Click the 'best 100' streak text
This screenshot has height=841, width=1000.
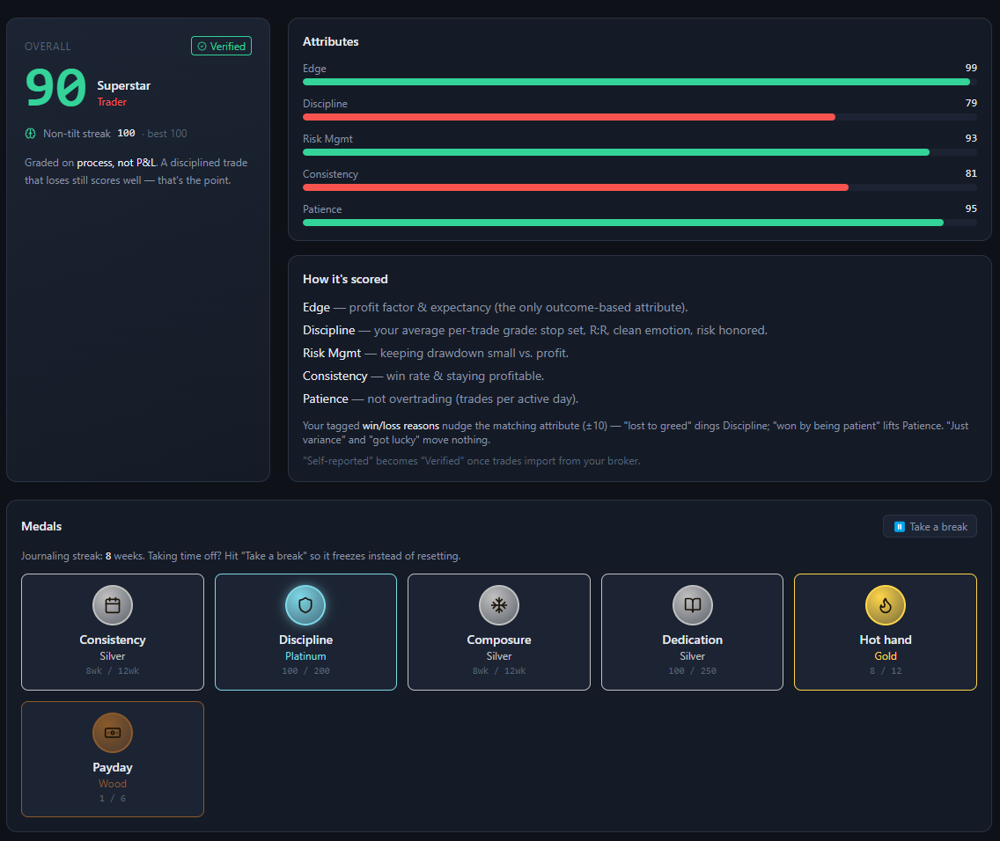(x=167, y=133)
